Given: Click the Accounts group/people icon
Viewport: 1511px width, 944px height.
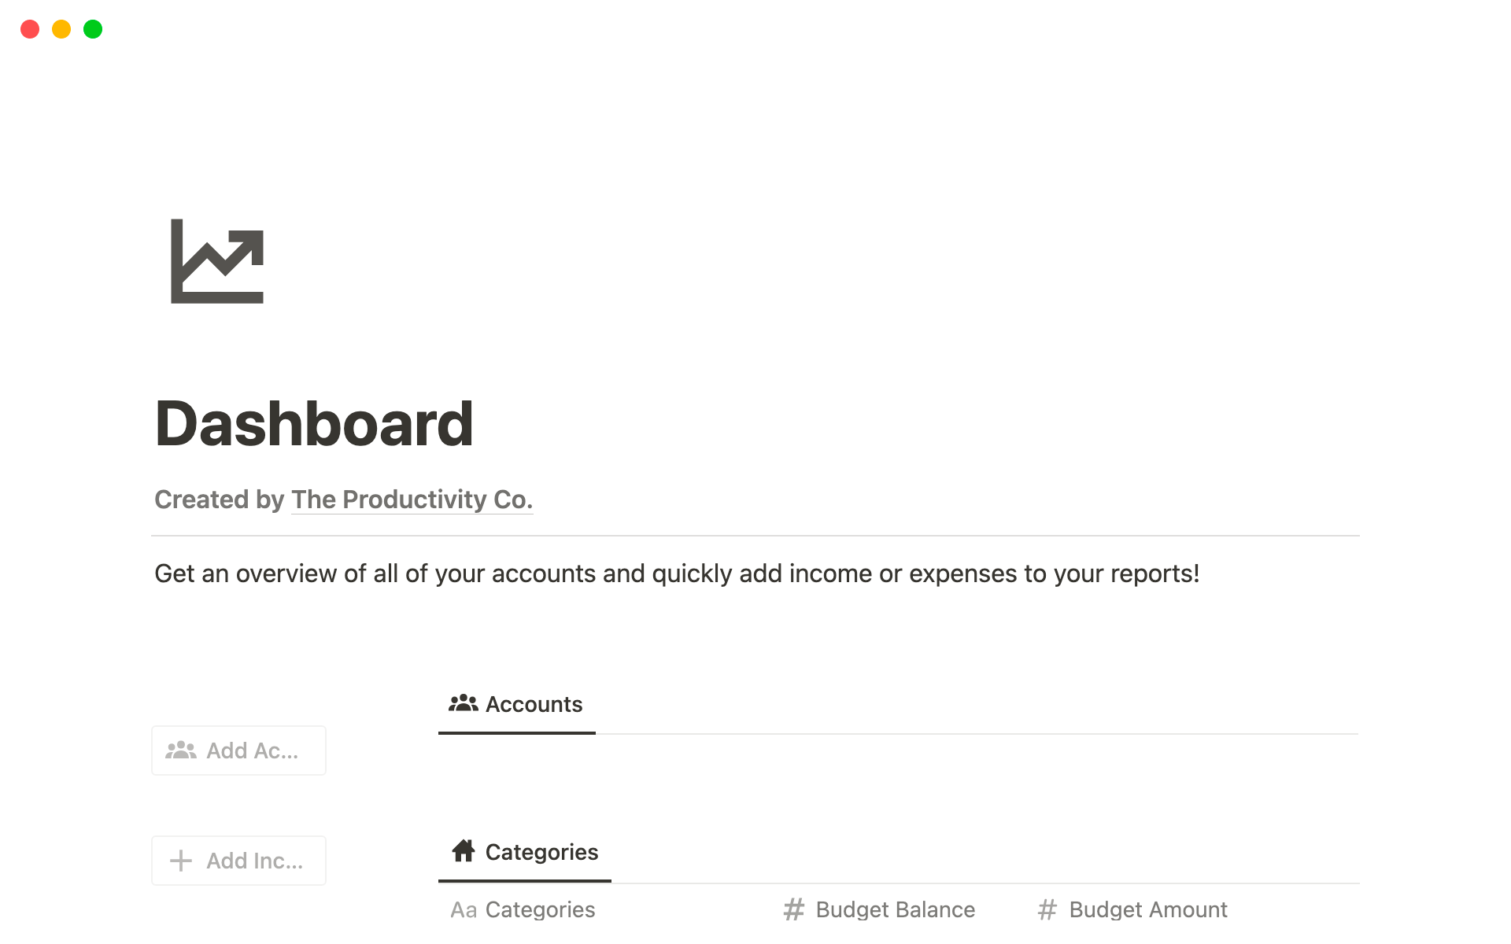Looking at the screenshot, I should pos(461,702).
